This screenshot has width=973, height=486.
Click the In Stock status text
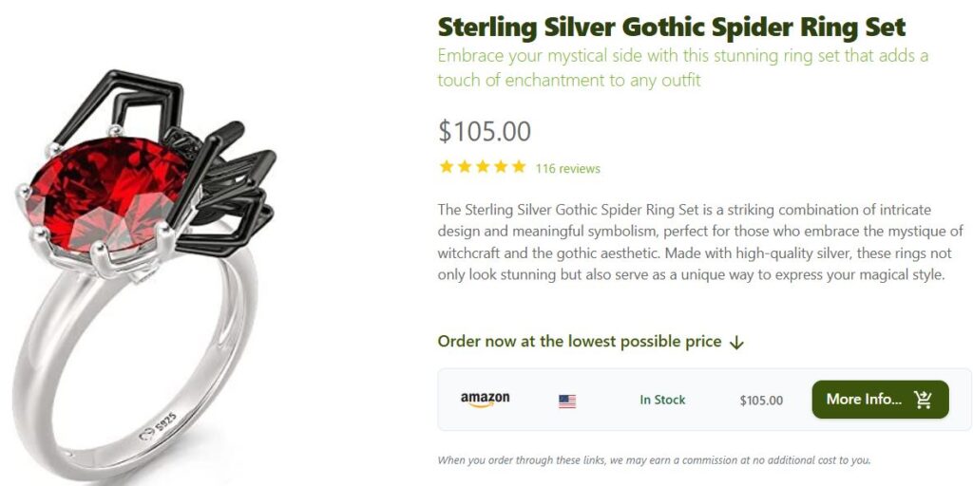[x=662, y=400]
